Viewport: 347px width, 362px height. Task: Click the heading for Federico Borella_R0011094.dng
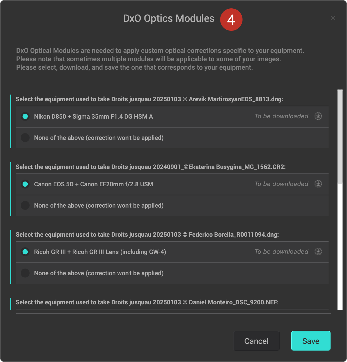(147, 234)
